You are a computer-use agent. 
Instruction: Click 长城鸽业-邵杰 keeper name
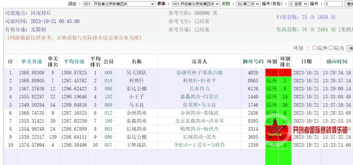pos(199,137)
